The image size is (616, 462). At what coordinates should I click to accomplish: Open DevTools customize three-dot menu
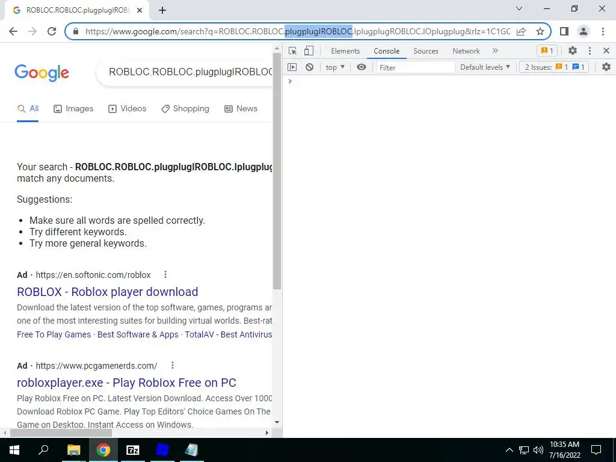[x=590, y=51]
